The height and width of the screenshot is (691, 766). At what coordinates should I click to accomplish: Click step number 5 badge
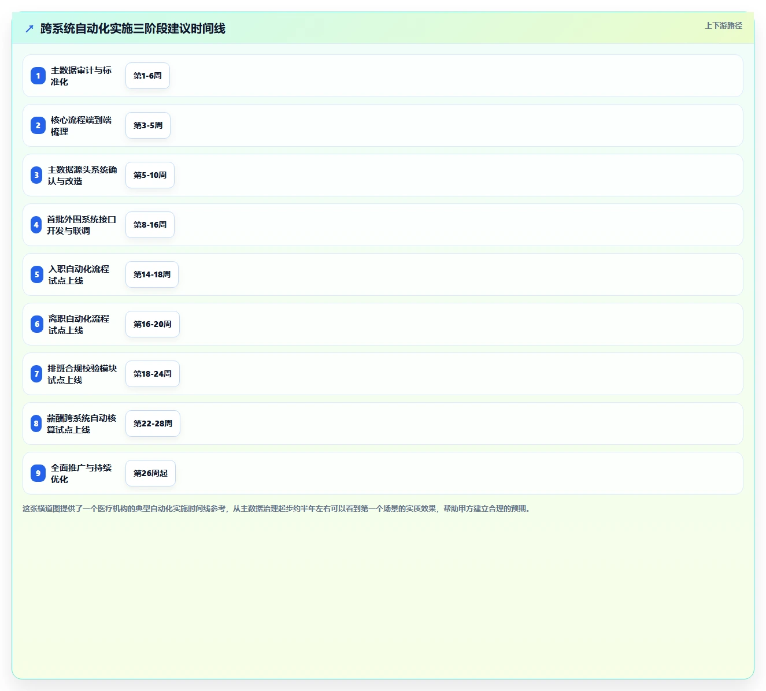(x=37, y=274)
